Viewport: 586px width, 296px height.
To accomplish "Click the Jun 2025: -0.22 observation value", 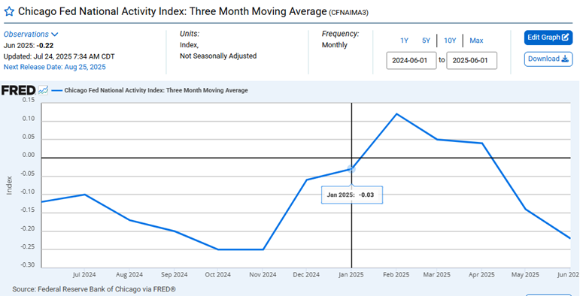I will pyautogui.click(x=29, y=46).
